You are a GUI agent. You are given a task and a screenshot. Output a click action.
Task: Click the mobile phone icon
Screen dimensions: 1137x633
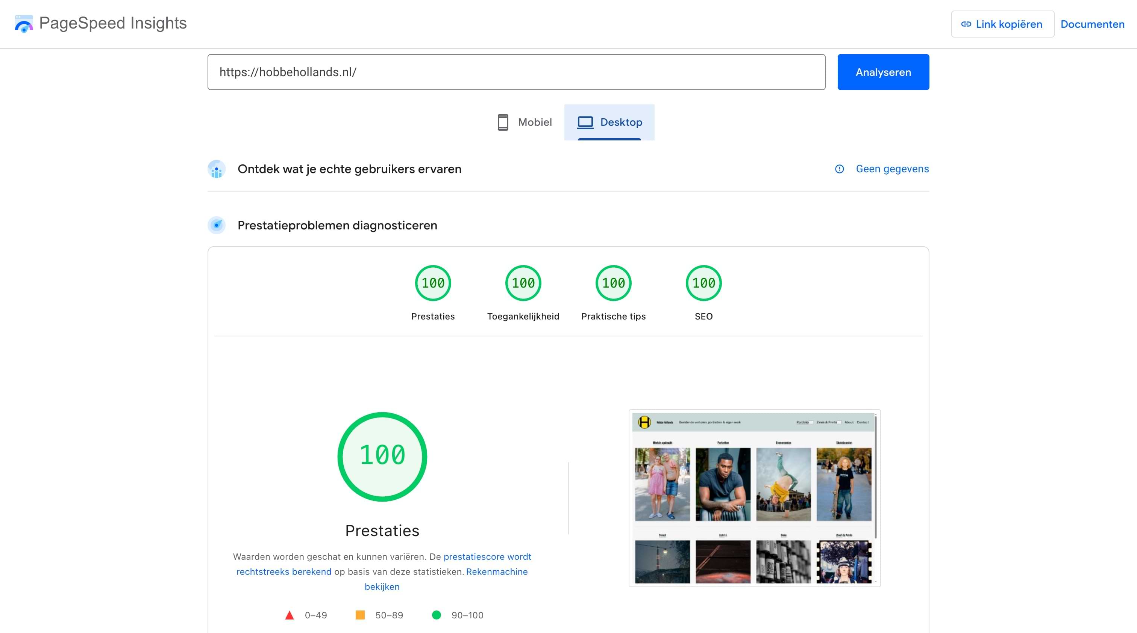(503, 122)
